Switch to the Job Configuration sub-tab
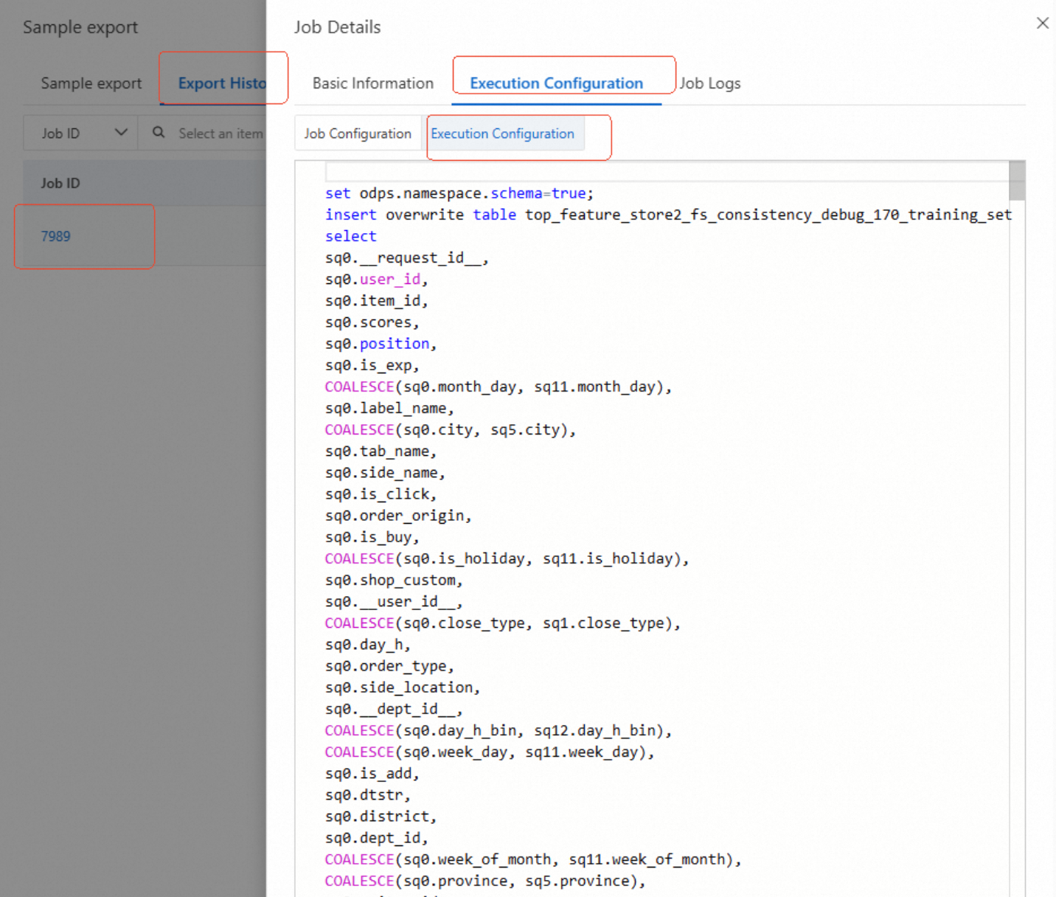Screen dimensions: 1056x897 click(358, 134)
